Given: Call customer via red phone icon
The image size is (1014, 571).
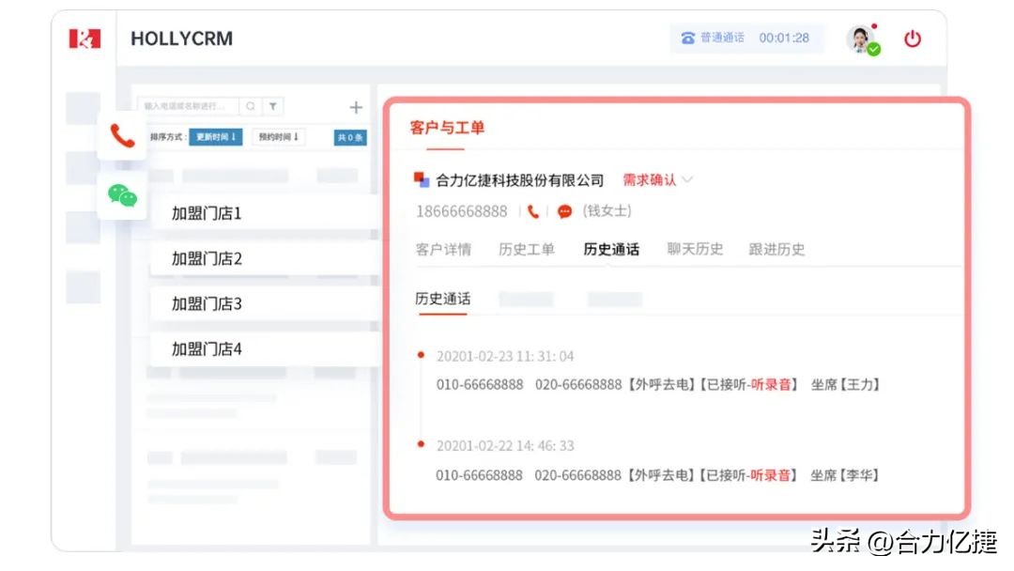Looking at the screenshot, I should tap(533, 211).
